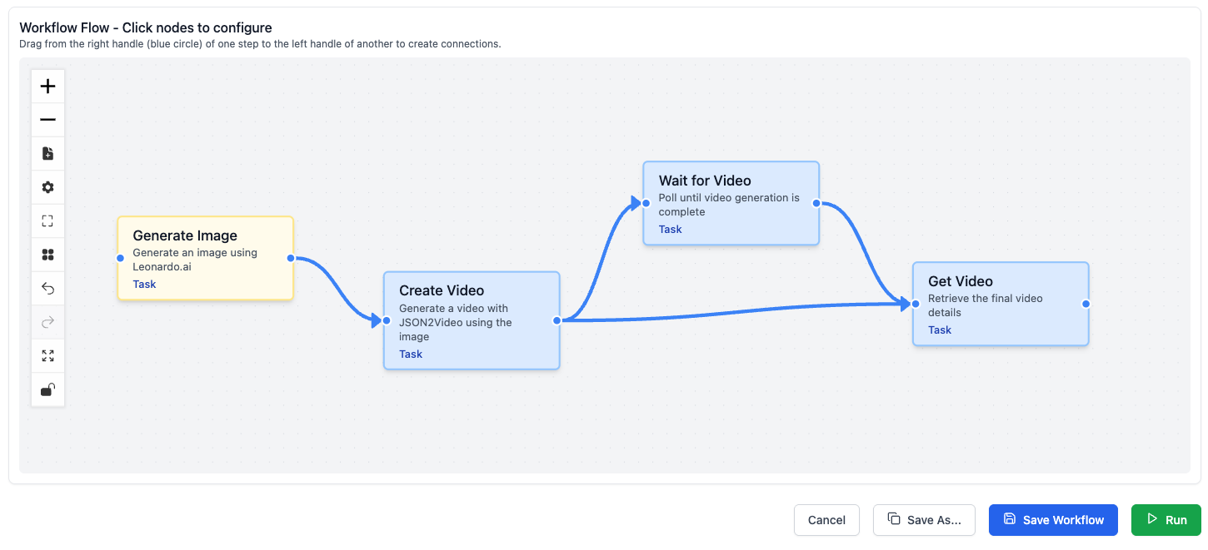
Task: Toggle canvas interactivity with the lock icon
Action: [47, 389]
